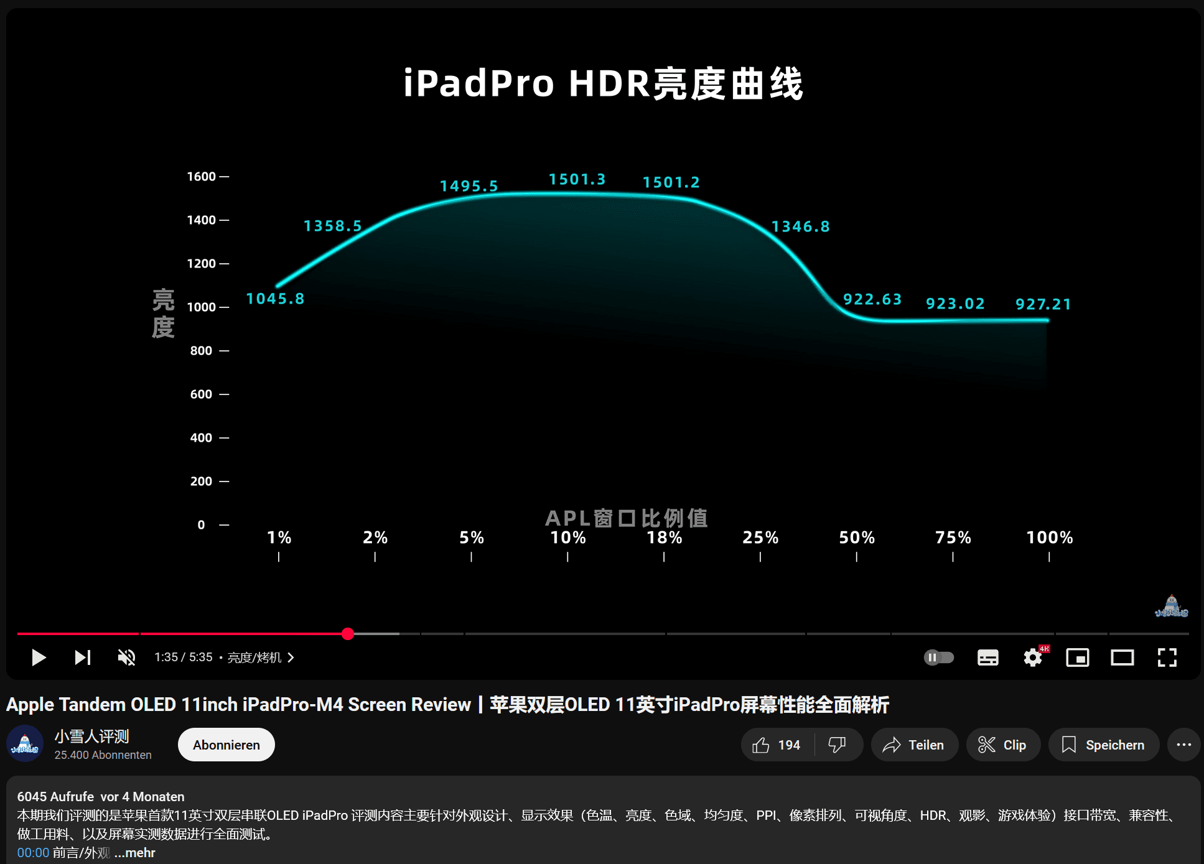Dislike the video
Image resolution: width=1204 pixels, height=864 pixels.
[838, 745]
